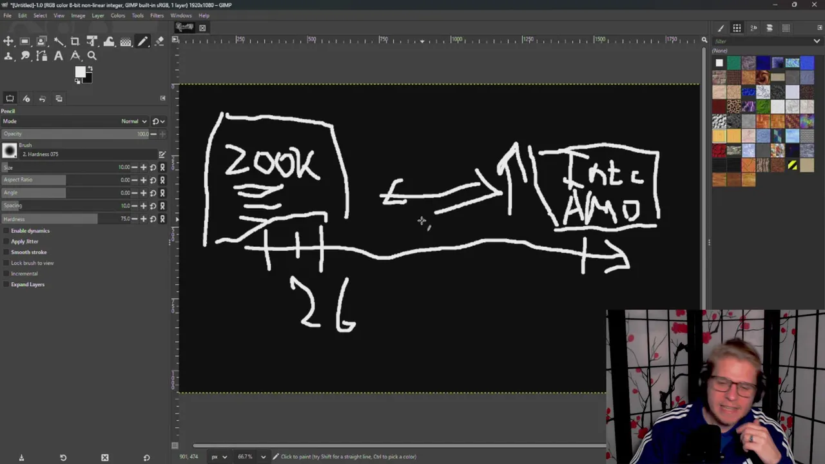The image size is (825, 464).
Task: Open the blend mode group switcher chevron
Action: [159, 121]
